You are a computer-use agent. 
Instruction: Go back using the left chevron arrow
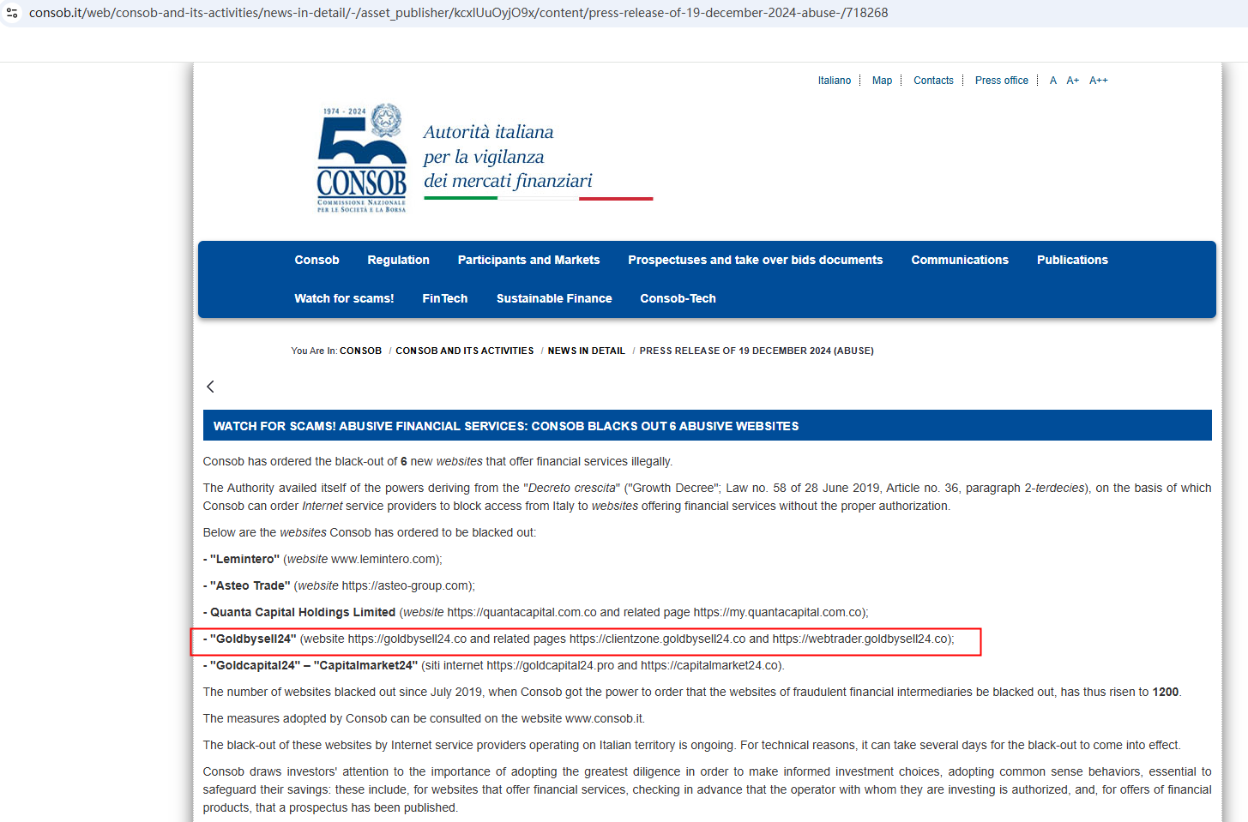point(210,387)
